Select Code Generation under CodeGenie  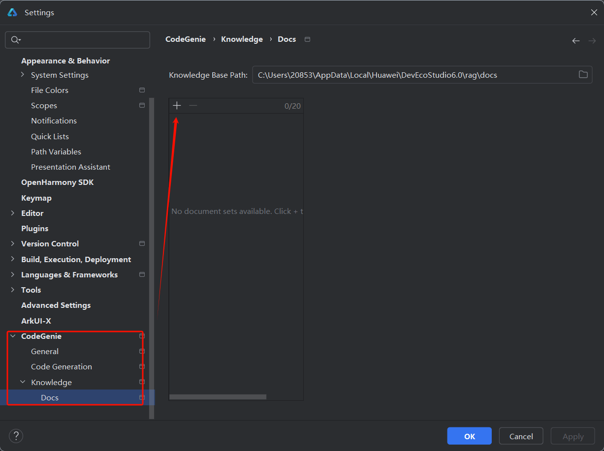[62, 367]
